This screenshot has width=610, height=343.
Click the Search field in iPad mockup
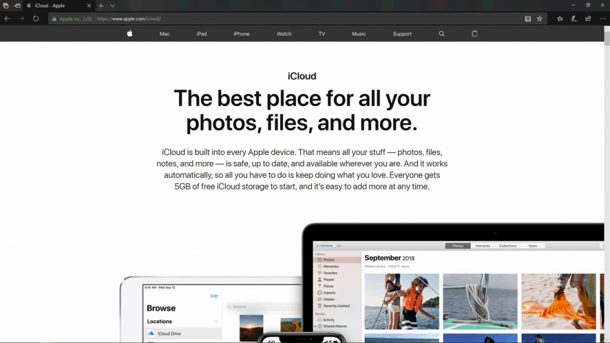[264, 307]
